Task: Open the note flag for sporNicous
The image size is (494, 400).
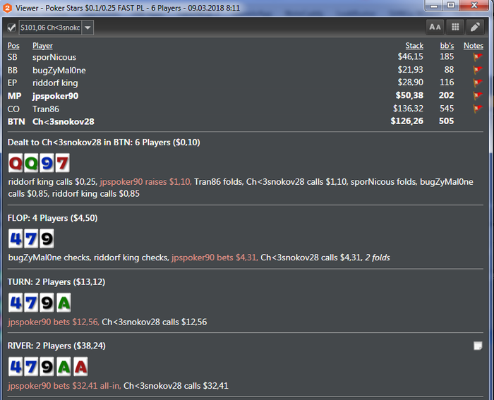Action: [478, 57]
